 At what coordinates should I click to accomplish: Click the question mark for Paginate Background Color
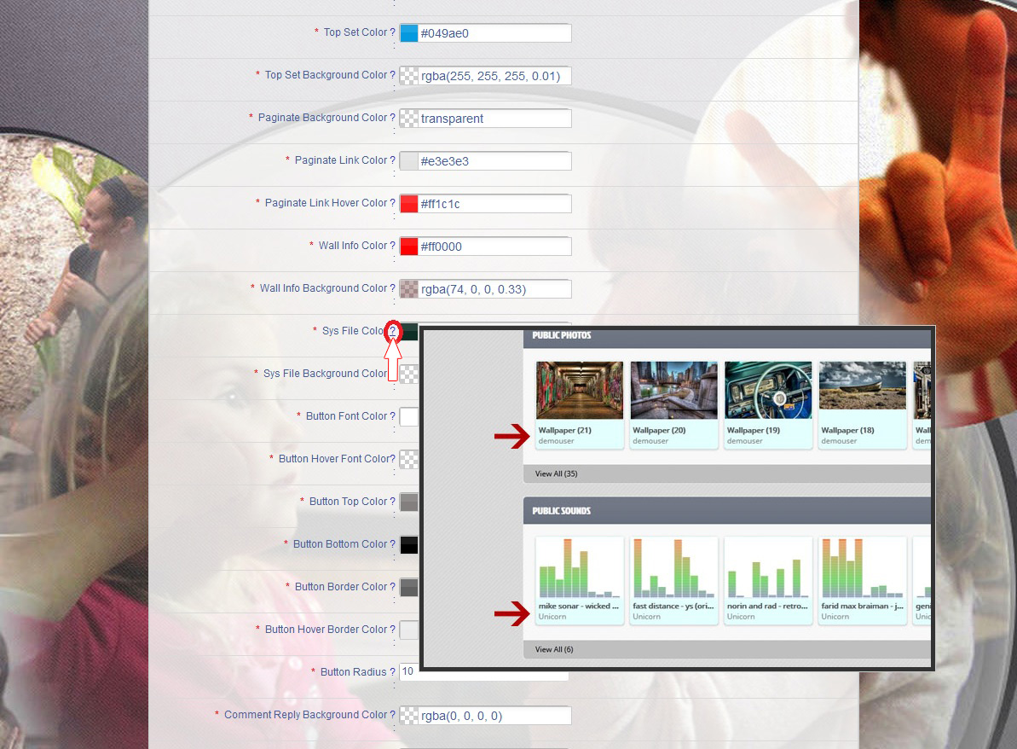pyautogui.click(x=392, y=118)
